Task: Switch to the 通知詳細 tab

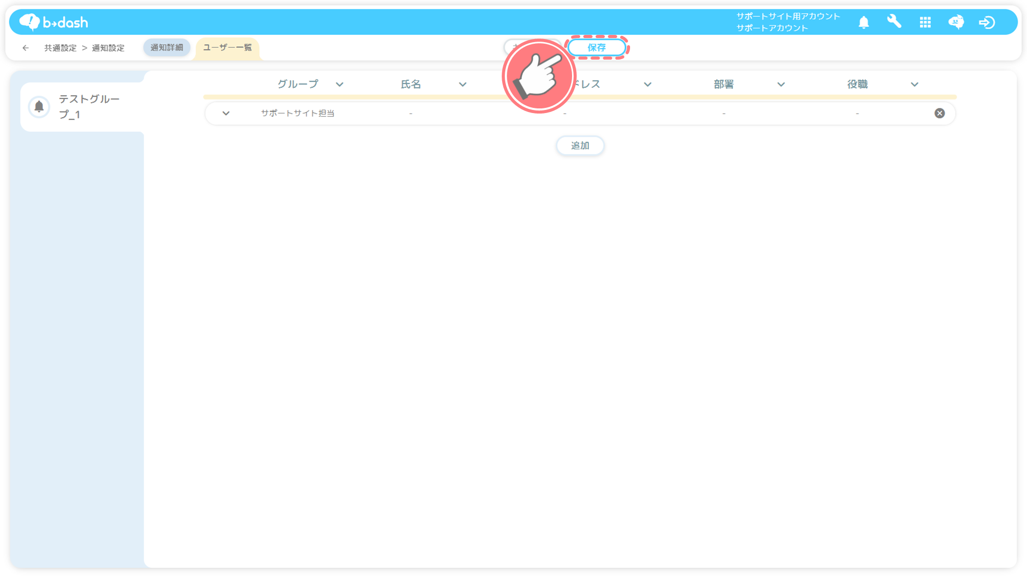Action: point(166,47)
